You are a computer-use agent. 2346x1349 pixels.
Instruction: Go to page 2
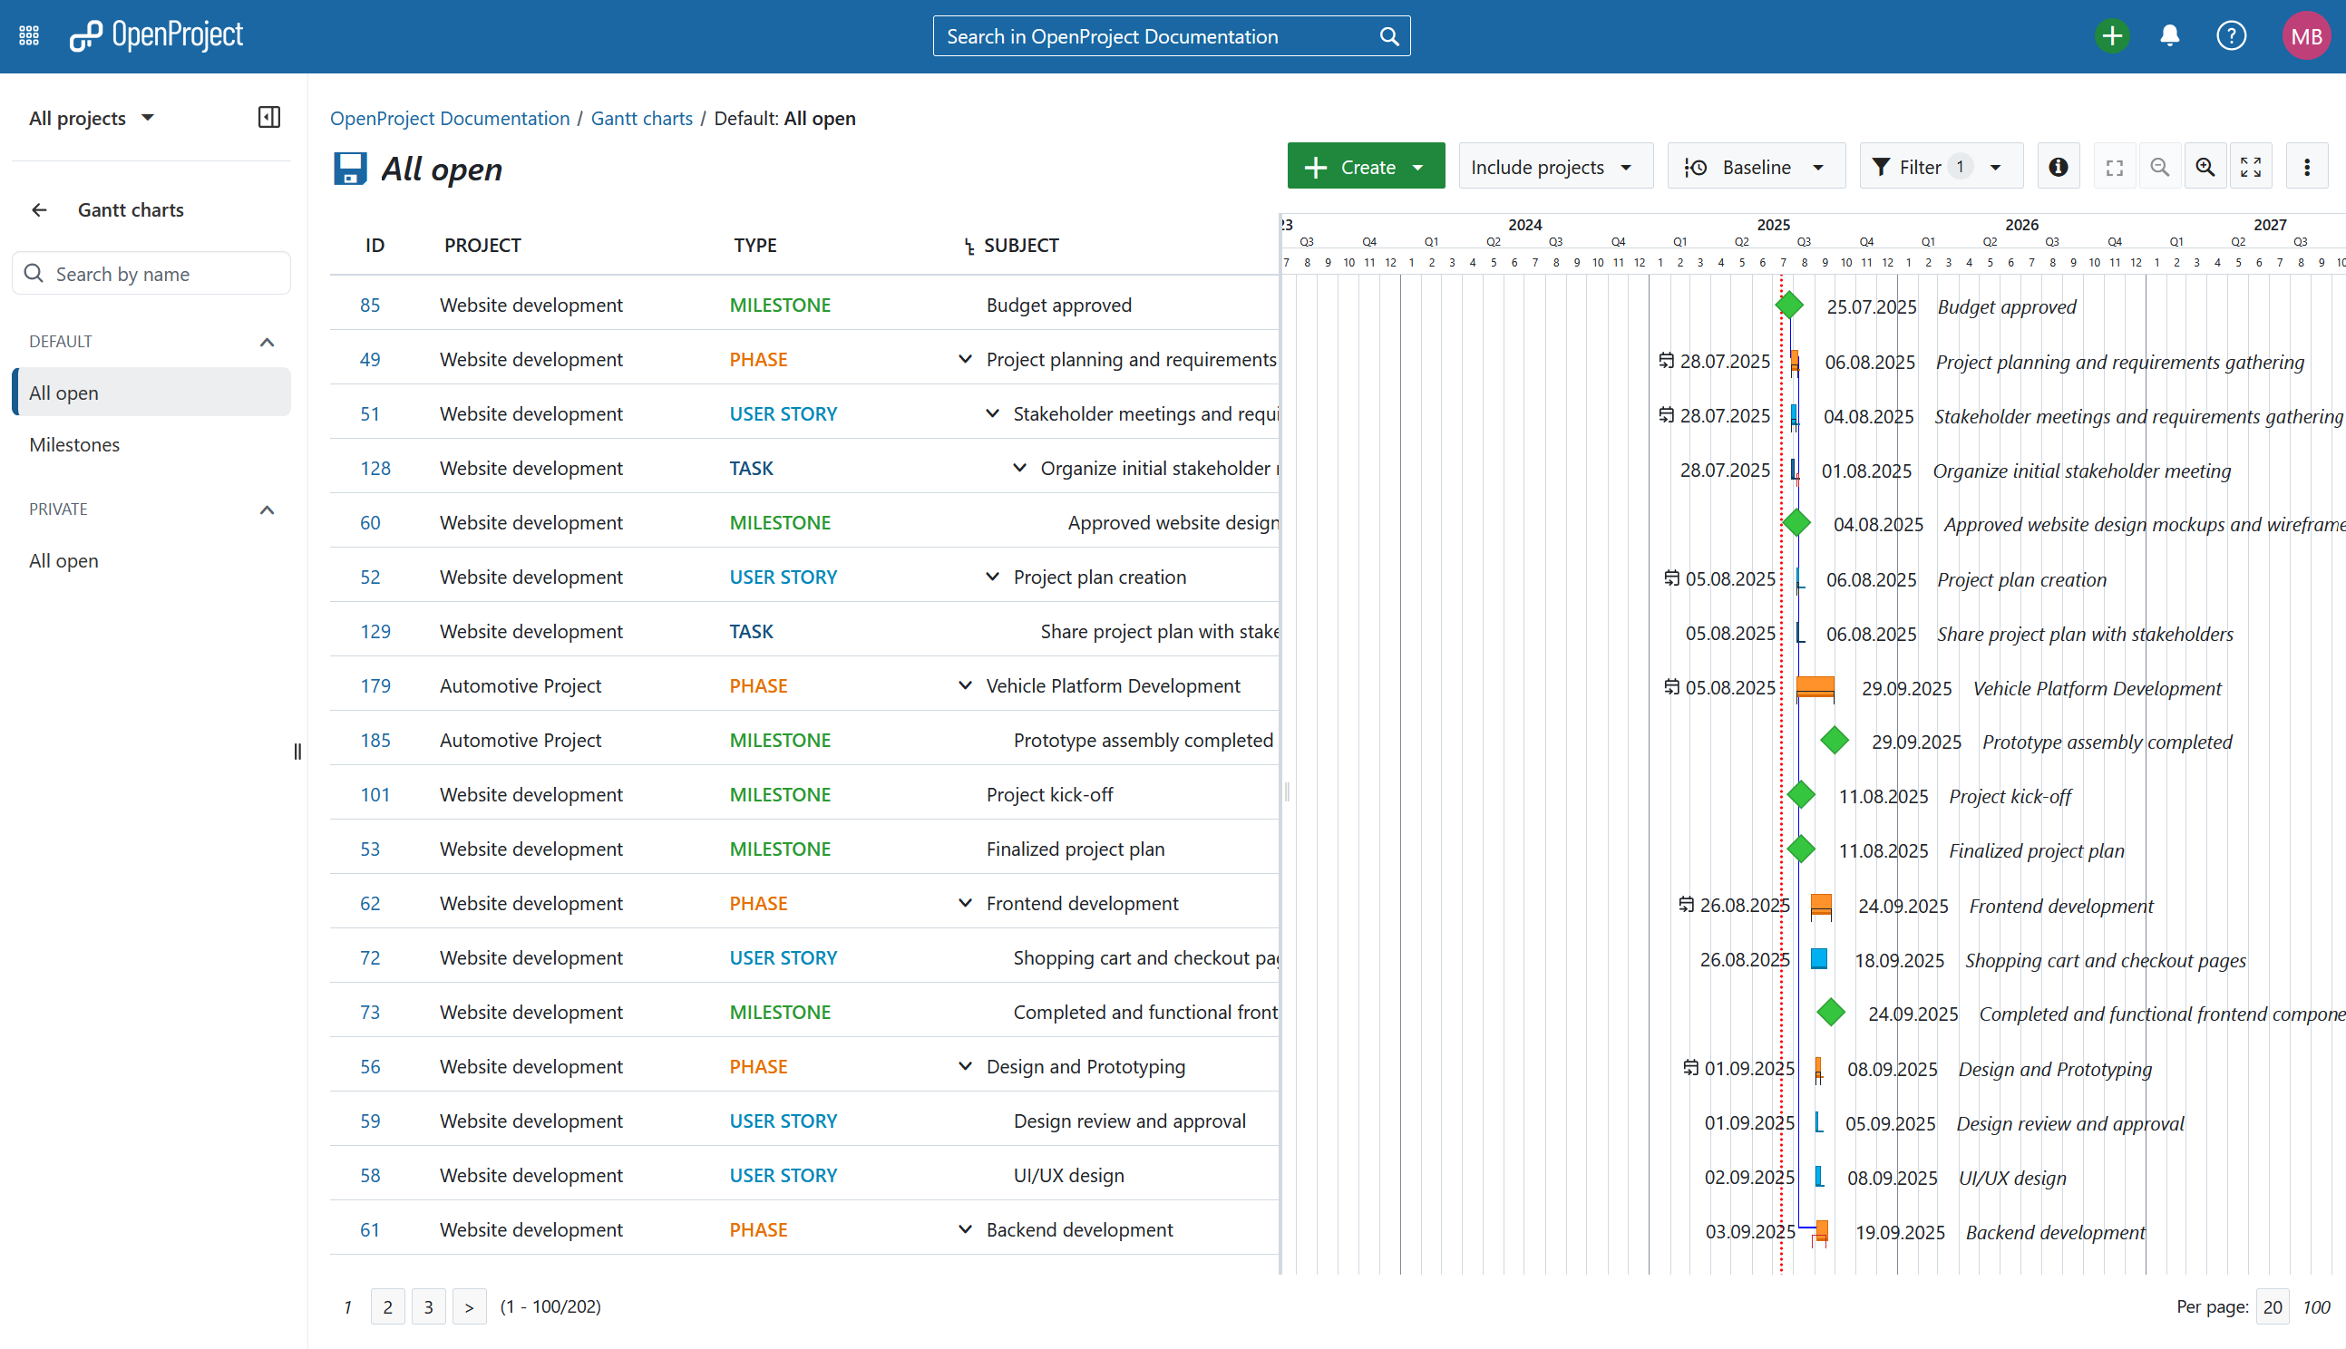(387, 1306)
